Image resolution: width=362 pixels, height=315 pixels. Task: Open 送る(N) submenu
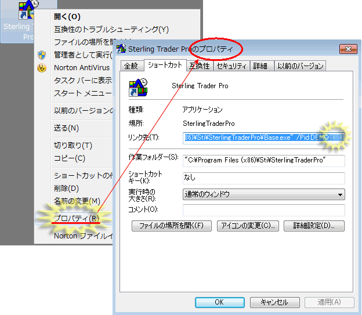(x=67, y=128)
